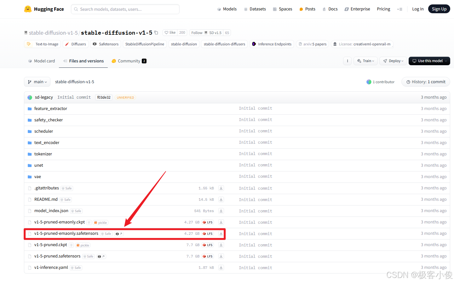Click the contributor avatar icon
The width and height of the screenshot is (454, 283).
point(369,82)
